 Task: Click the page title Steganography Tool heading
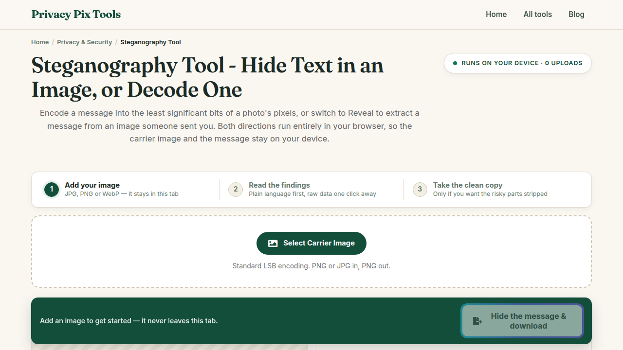point(208,78)
